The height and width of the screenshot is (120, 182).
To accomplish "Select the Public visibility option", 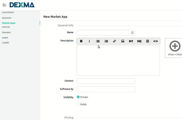I will (78, 104).
